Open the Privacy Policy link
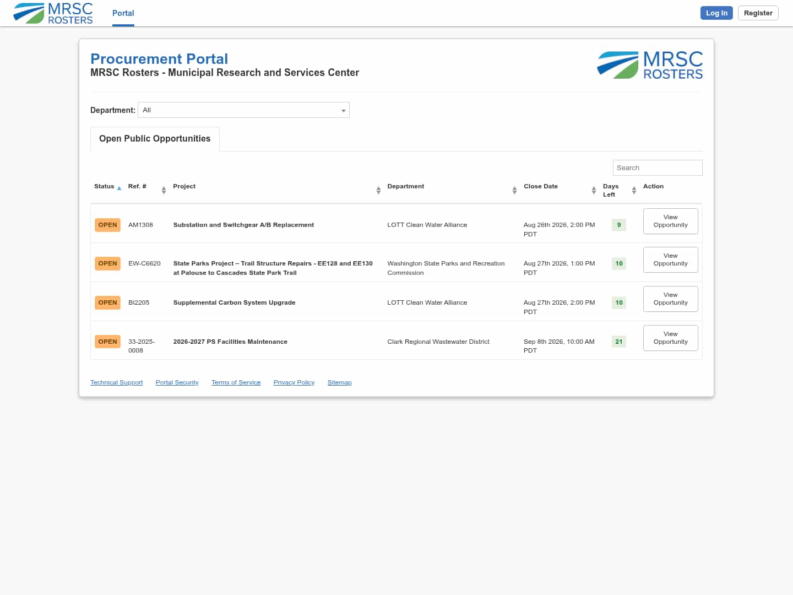The height and width of the screenshot is (595, 793). coord(294,382)
